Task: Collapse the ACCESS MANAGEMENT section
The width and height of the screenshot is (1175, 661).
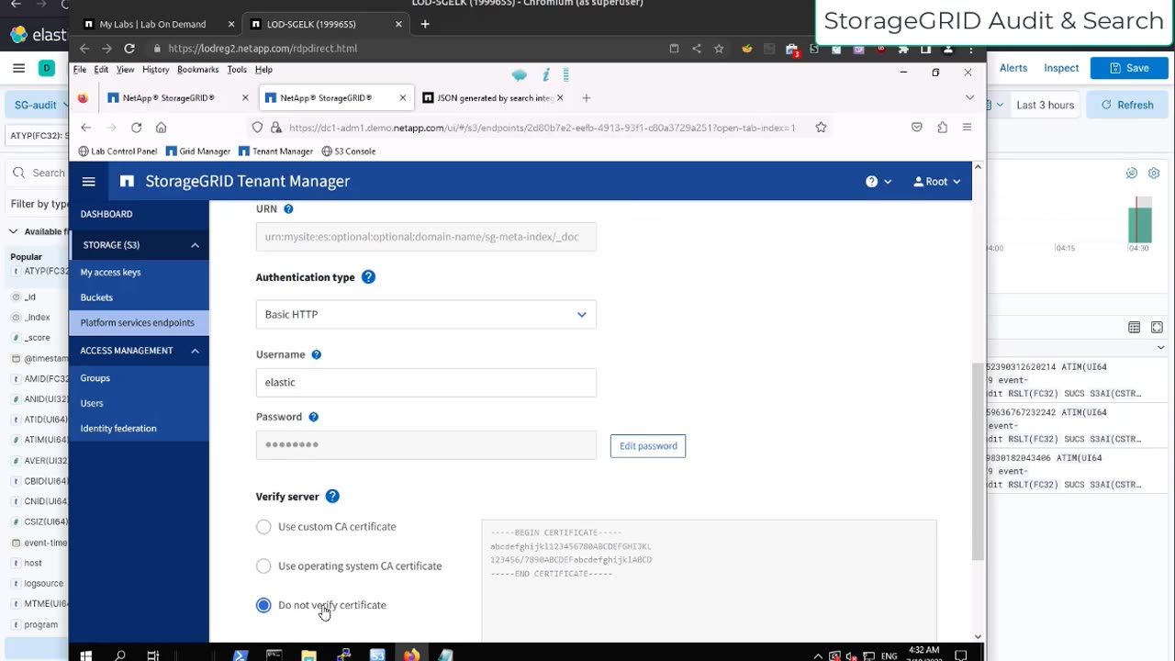Action: pos(195,351)
